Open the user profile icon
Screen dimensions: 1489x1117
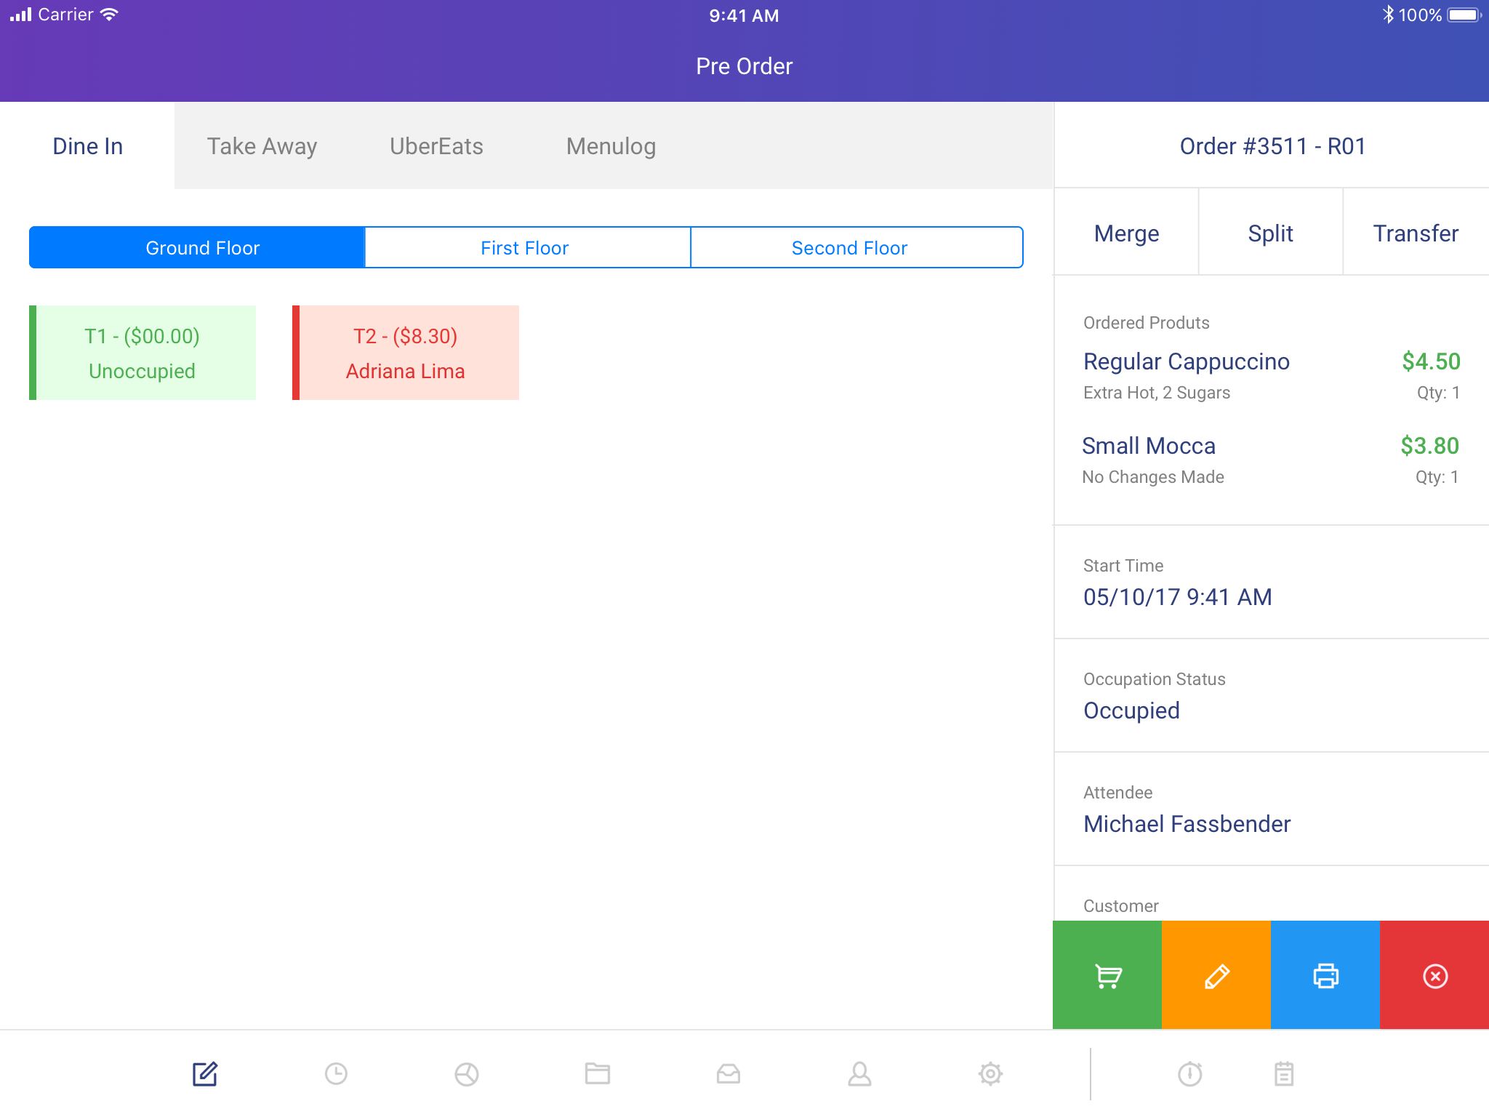[859, 1073]
